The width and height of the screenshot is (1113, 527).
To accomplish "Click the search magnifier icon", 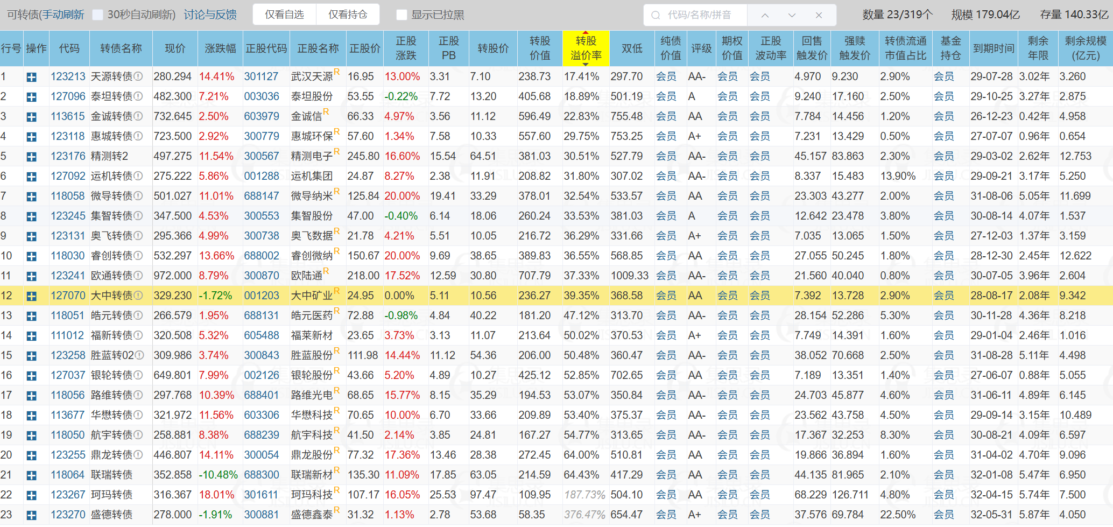I will tap(656, 15).
